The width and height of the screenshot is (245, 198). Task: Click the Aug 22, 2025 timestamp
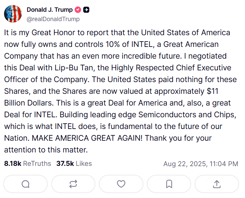[x=201, y=164]
